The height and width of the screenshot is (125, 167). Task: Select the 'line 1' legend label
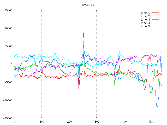tap(145, 13)
